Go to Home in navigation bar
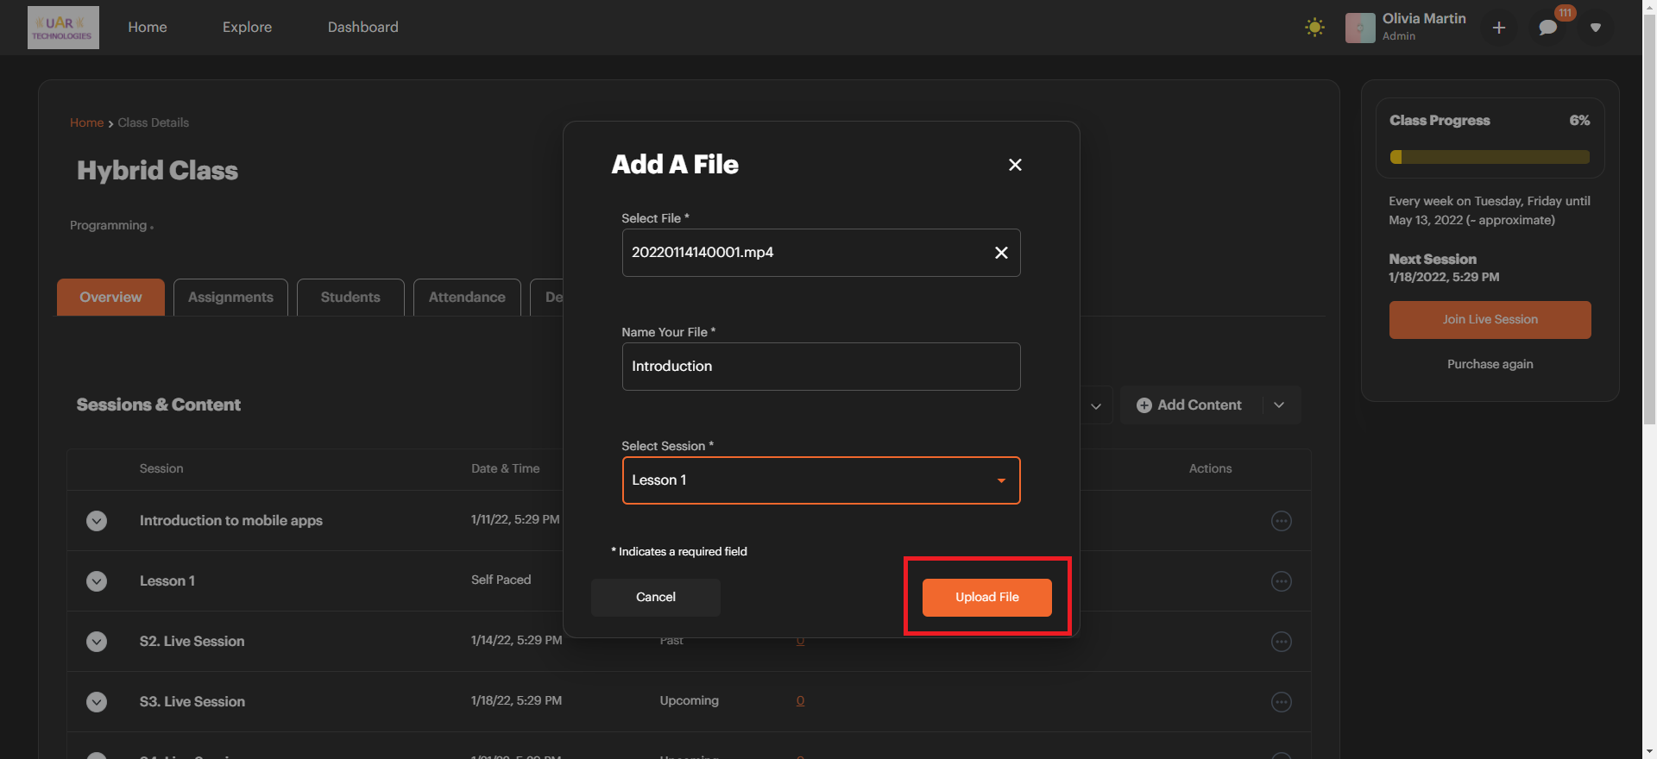 (x=148, y=28)
